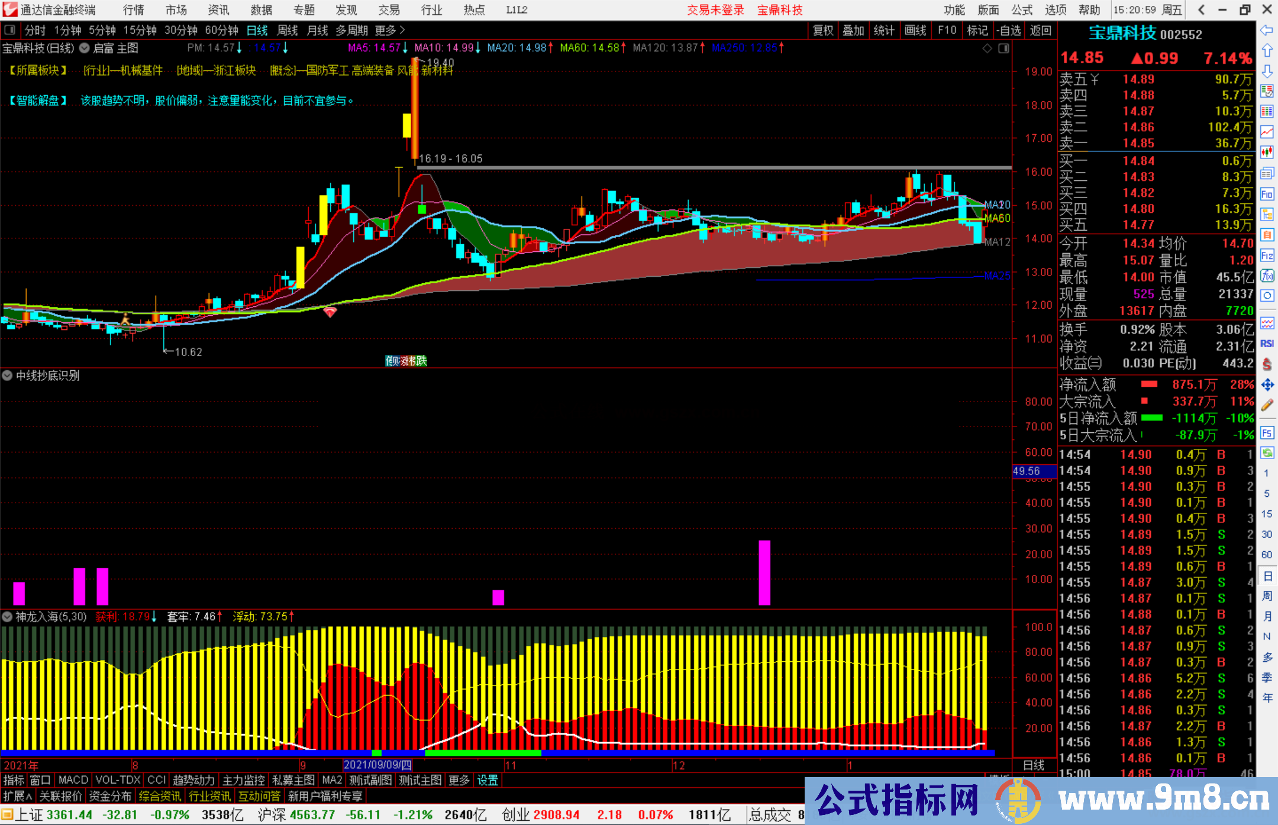Click the 设置 link in indicator toolbar
The height and width of the screenshot is (825, 1278).
pos(488,780)
